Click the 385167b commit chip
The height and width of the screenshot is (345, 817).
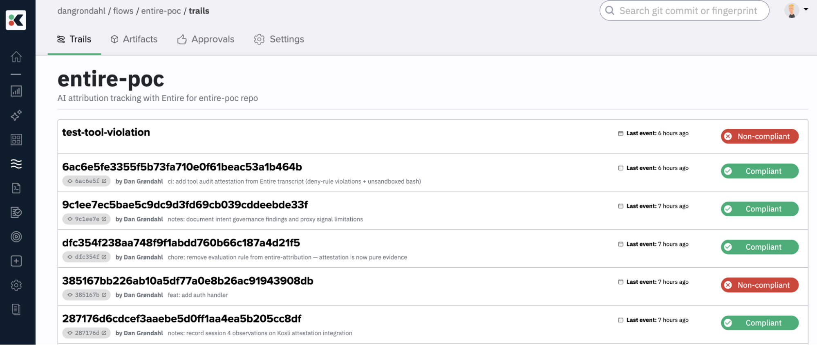(x=87, y=295)
